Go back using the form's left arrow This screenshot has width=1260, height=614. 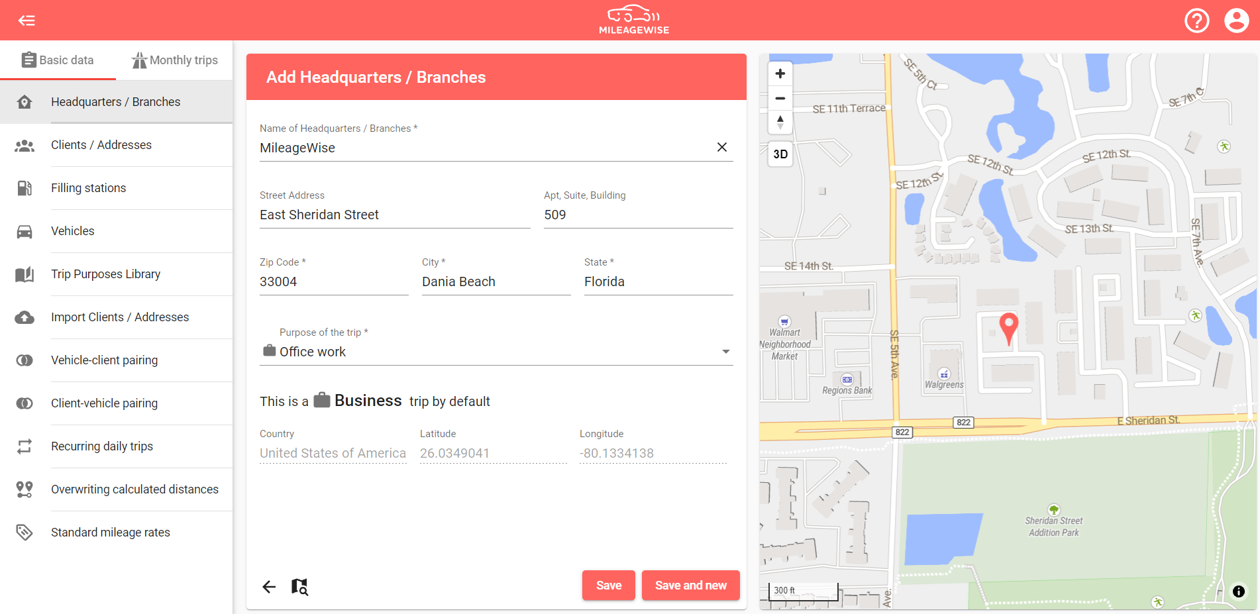tap(269, 586)
